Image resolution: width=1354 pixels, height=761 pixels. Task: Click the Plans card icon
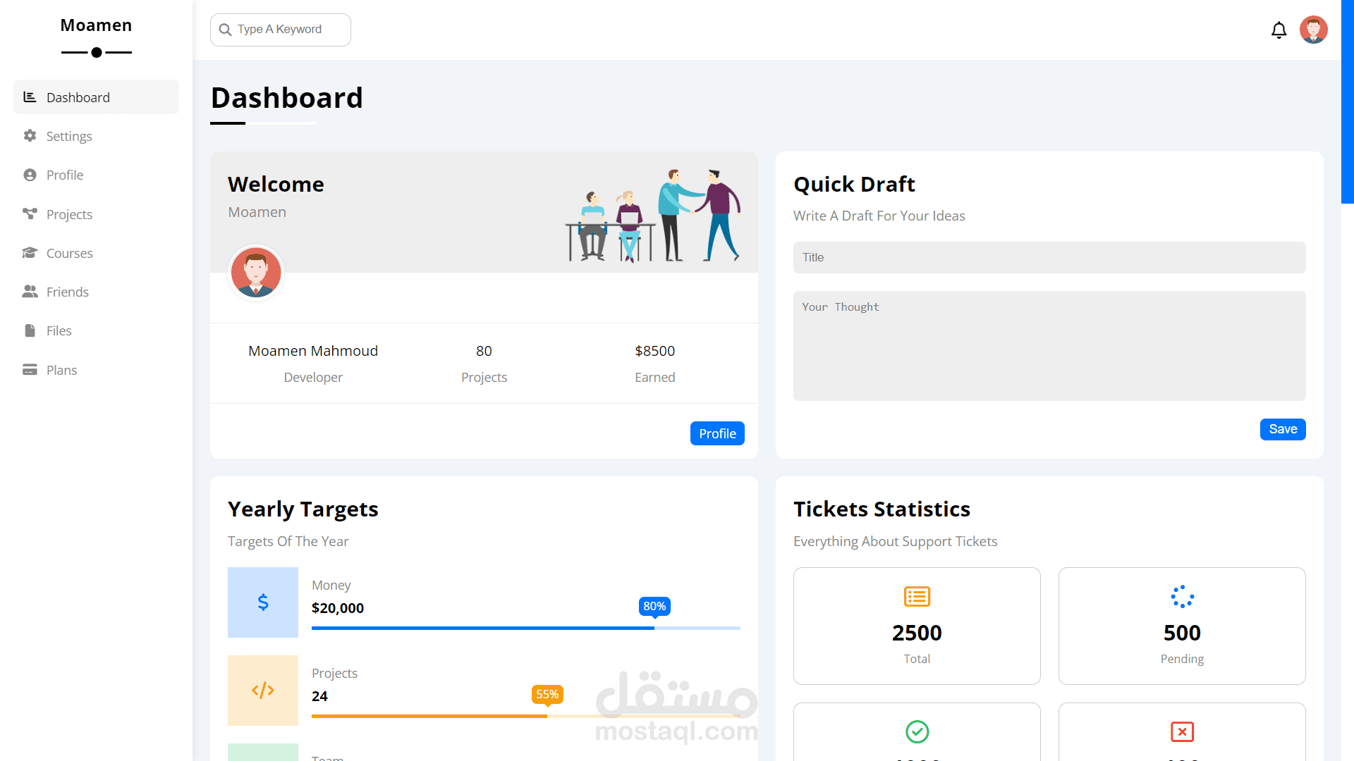pos(30,370)
